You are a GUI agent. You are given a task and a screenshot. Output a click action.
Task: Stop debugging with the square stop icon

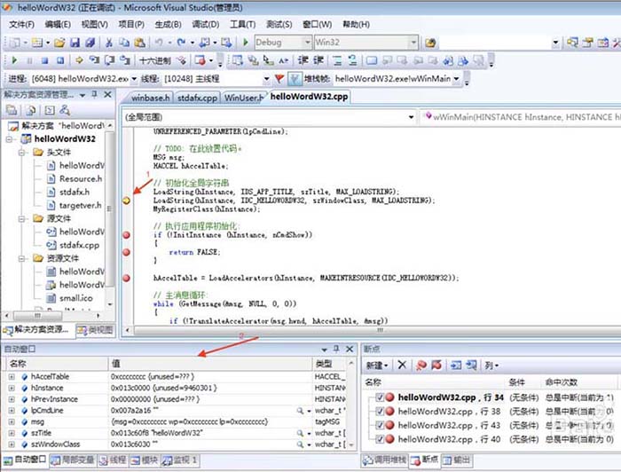(44, 60)
